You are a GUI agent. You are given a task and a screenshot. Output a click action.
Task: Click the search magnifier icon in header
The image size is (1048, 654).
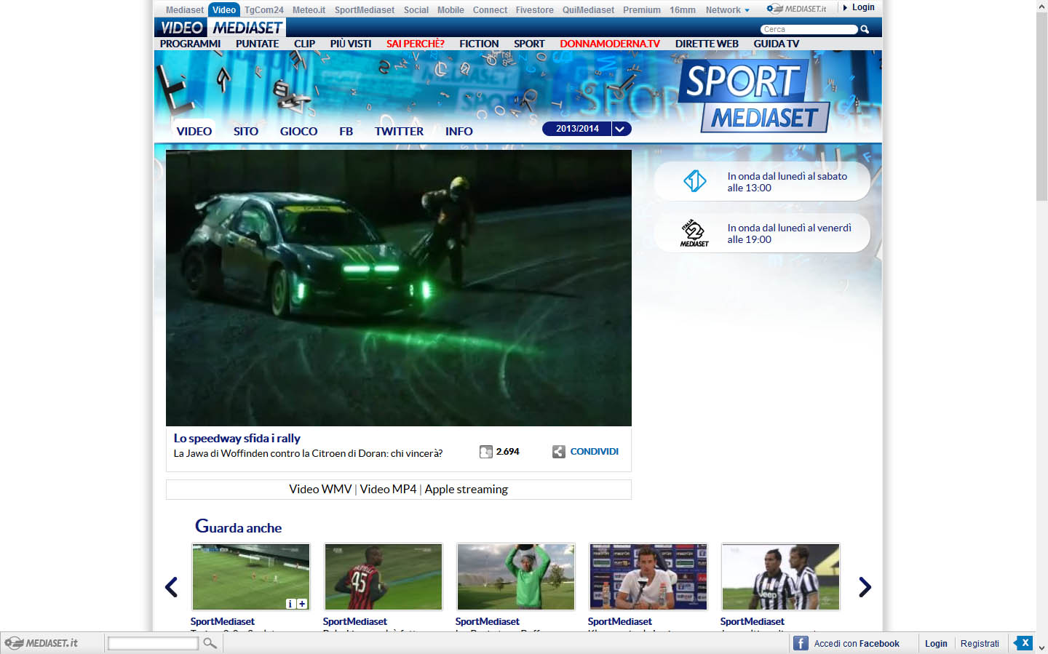(865, 30)
